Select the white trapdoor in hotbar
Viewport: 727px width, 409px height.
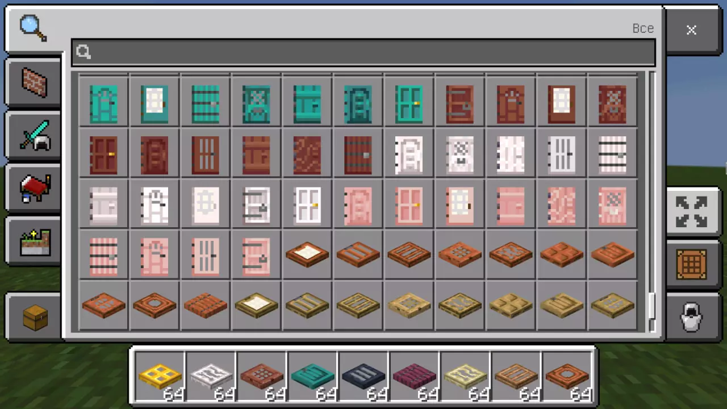pyautogui.click(x=211, y=377)
